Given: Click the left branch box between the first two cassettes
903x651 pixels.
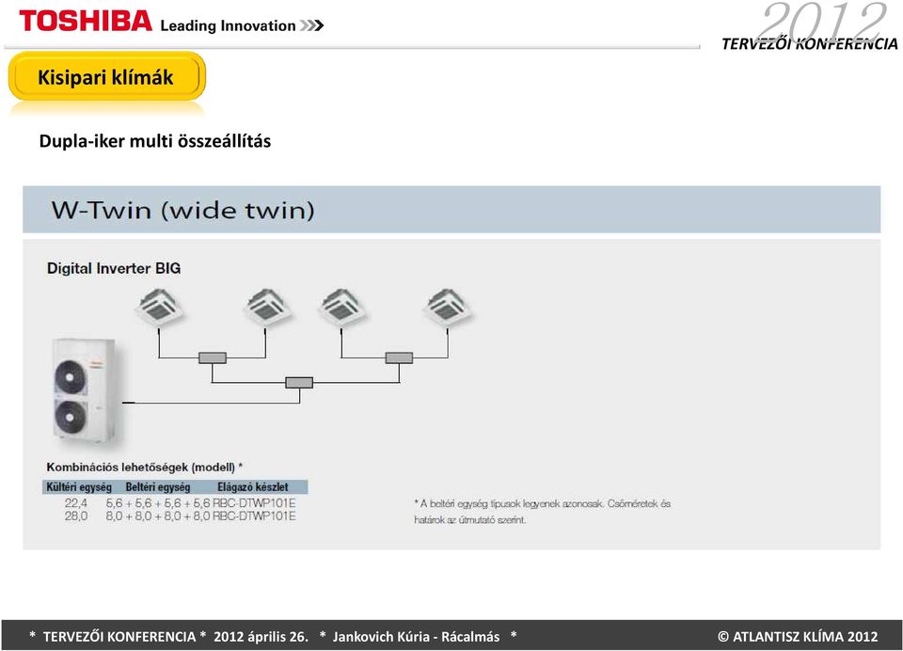Looking at the screenshot, I should (213, 357).
